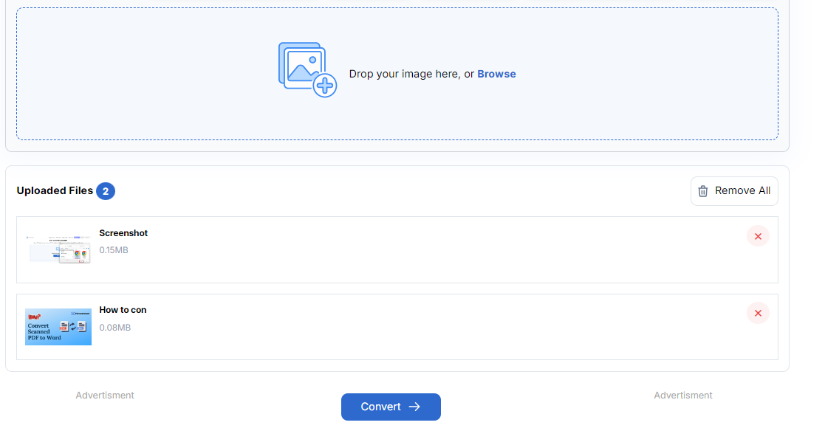The height and width of the screenshot is (428, 825).
Task: Open the Screenshot file thumbnail
Action: click(x=58, y=249)
